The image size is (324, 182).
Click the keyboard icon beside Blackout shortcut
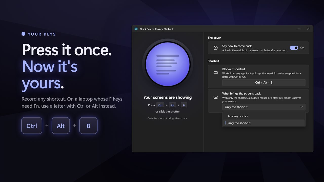click(x=216, y=73)
